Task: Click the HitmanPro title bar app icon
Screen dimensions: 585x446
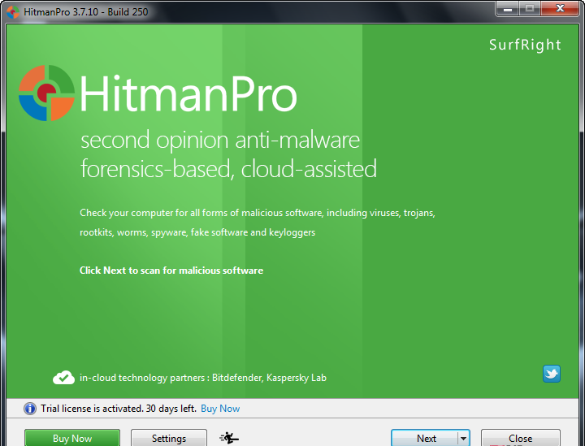Action: coord(13,11)
